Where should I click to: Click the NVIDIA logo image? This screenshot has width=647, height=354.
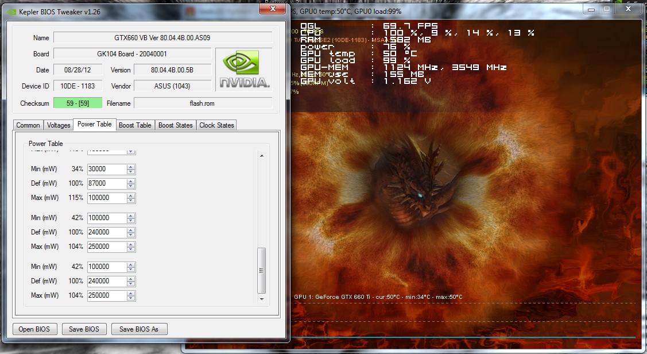point(244,70)
